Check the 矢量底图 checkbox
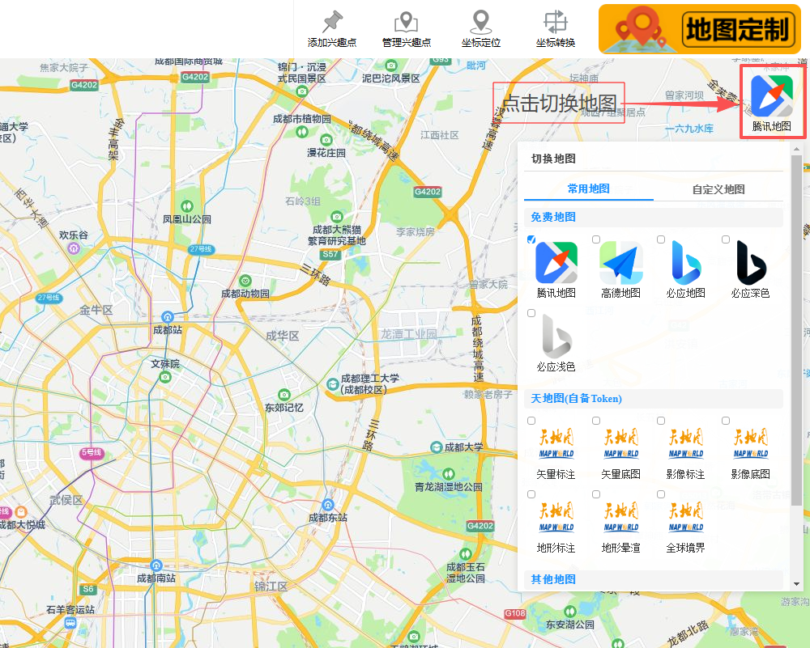 [595, 421]
